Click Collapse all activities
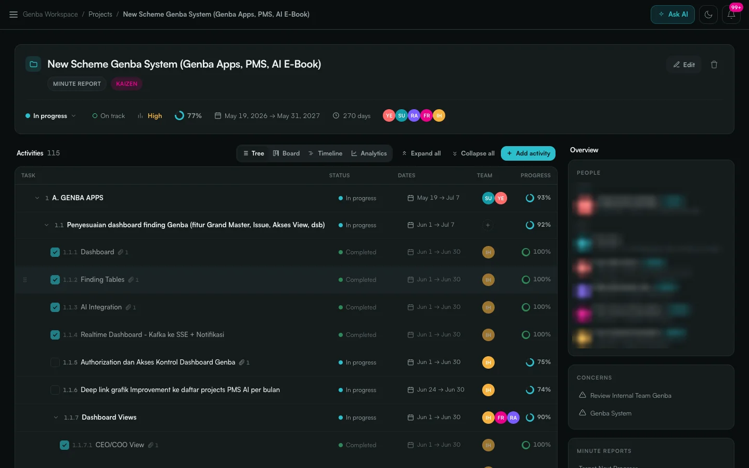This screenshot has height=468, width=749. point(473,153)
